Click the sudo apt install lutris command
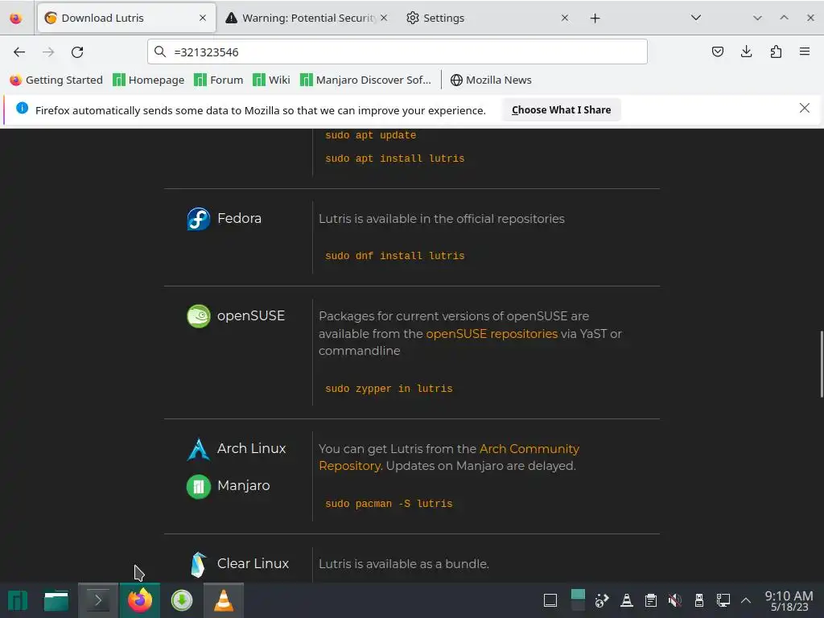The height and width of the screenshot is (618, 824). (394, 159)
